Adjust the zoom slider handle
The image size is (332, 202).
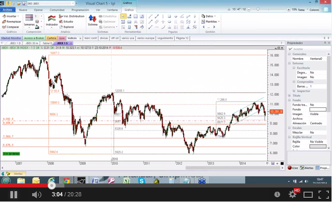coord(258,9)
